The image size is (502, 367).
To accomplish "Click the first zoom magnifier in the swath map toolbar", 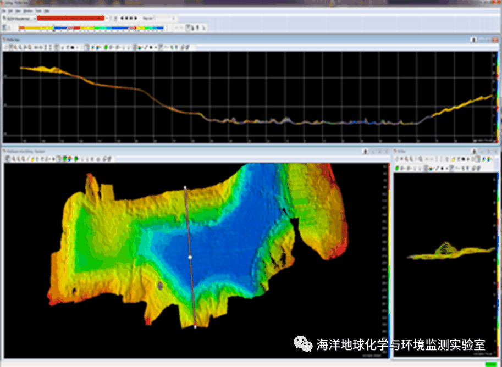I will (x=7, y=159).
